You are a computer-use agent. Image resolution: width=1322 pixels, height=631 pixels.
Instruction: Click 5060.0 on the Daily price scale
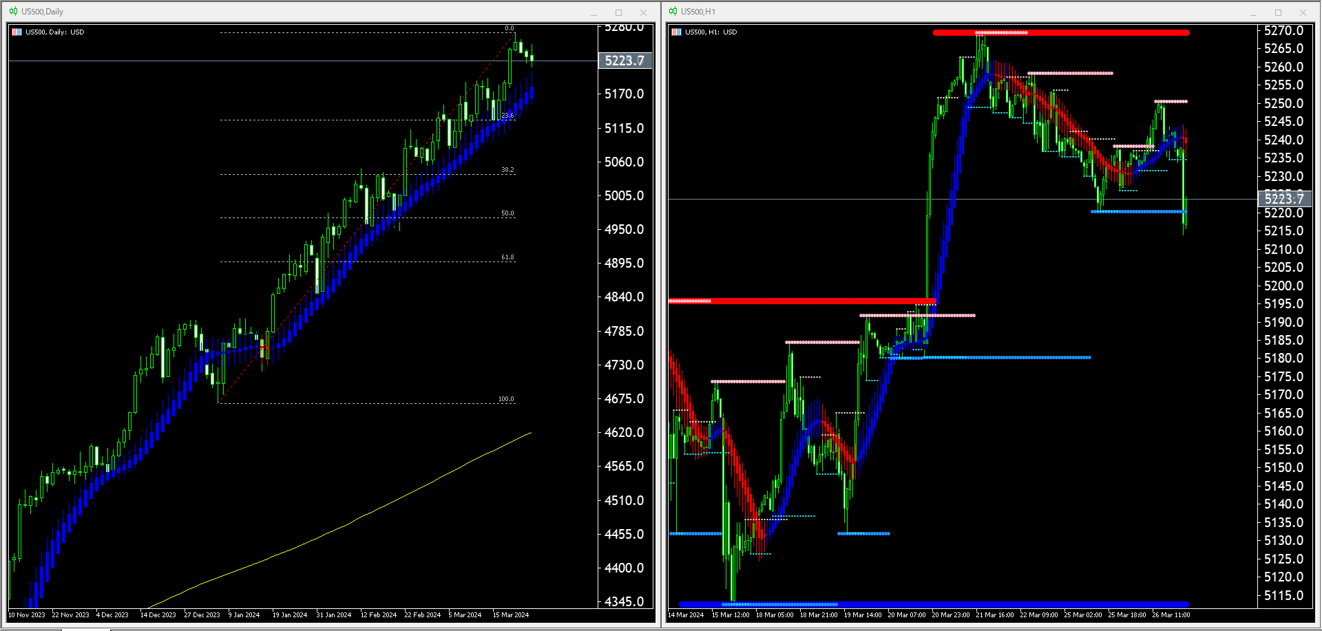[625, 162]
